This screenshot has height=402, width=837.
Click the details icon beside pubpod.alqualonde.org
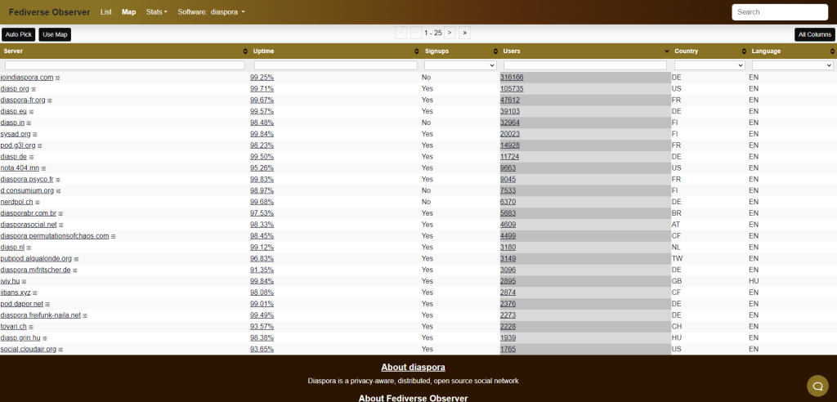(76, 259)
